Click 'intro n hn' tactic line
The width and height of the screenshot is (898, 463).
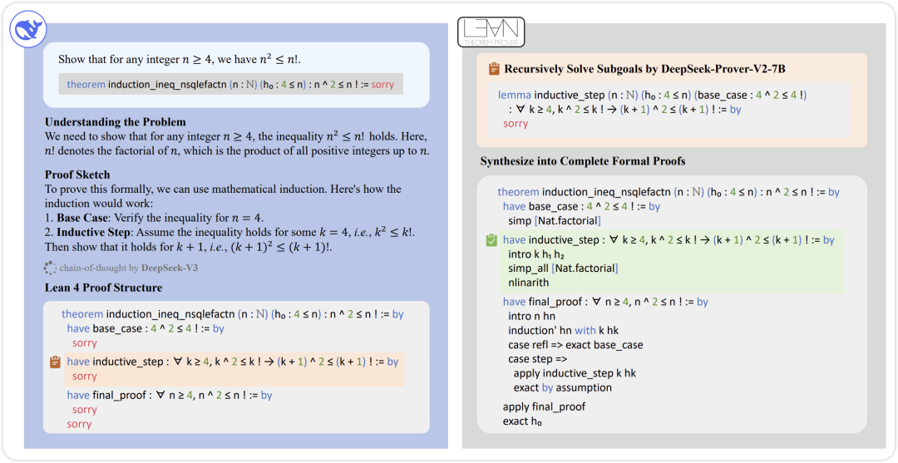point(531,316)
